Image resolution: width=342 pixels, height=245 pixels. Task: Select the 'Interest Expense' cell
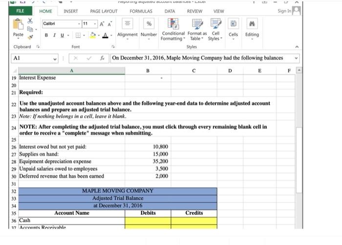click(71, 78)
